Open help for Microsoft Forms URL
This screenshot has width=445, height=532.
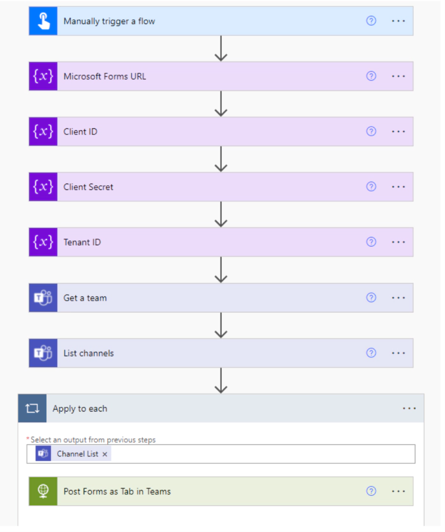(371, 76)
